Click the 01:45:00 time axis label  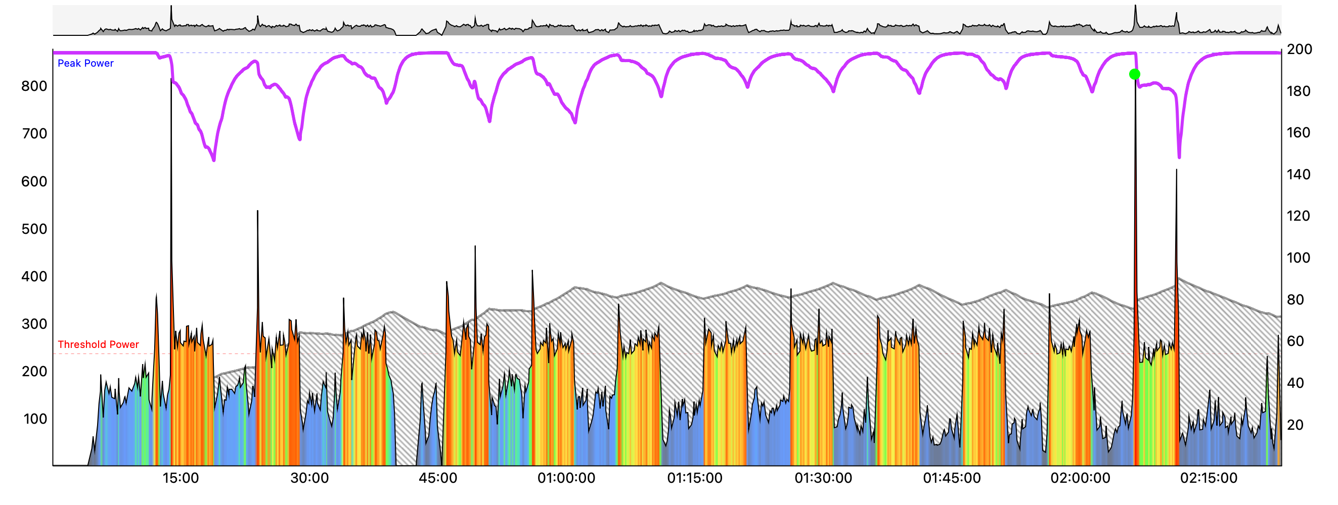(x=952, y=478)
